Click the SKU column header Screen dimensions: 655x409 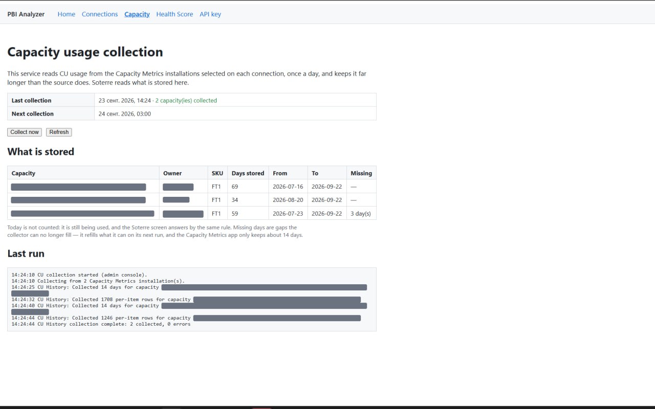[217, 173]
